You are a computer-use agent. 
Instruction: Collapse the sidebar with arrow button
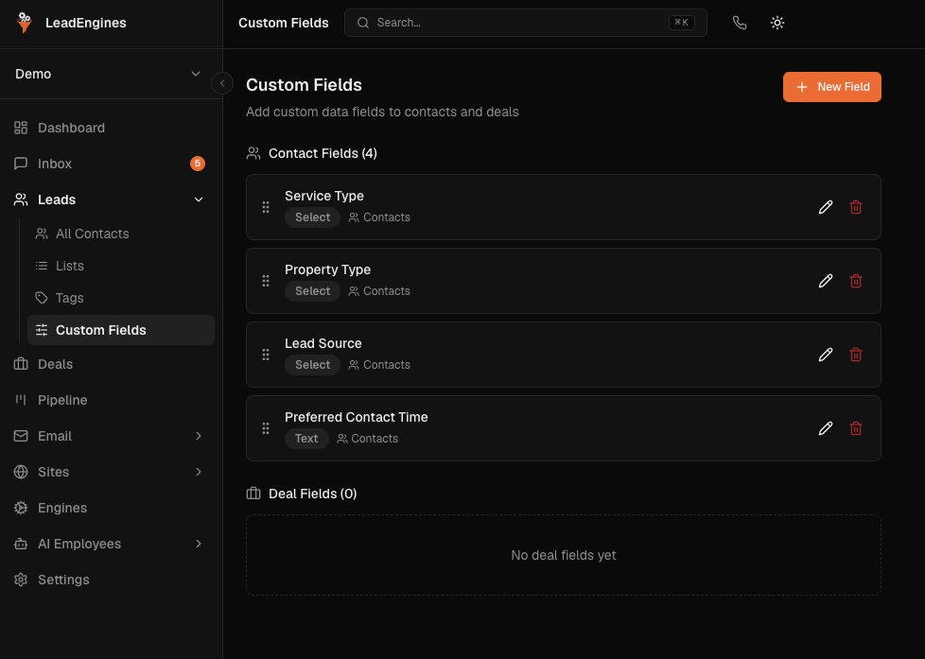[222, 83]
